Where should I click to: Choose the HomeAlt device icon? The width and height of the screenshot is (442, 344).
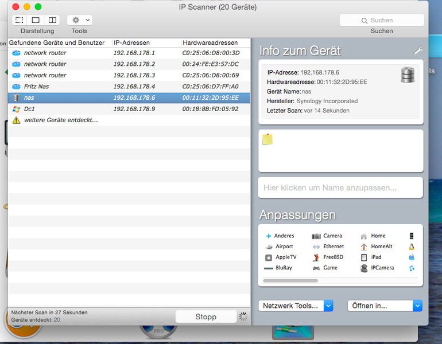click(x=364, y=247)
